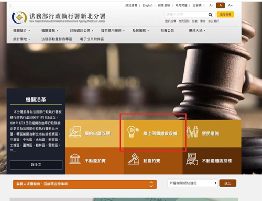Open the 電子公文附件區 menu item
This screenshot has width=262, height=201.
click(x=92, y=39)
